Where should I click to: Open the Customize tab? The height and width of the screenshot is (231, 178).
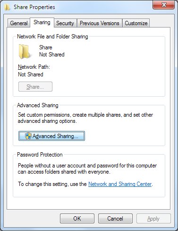(x=136, y=23)
